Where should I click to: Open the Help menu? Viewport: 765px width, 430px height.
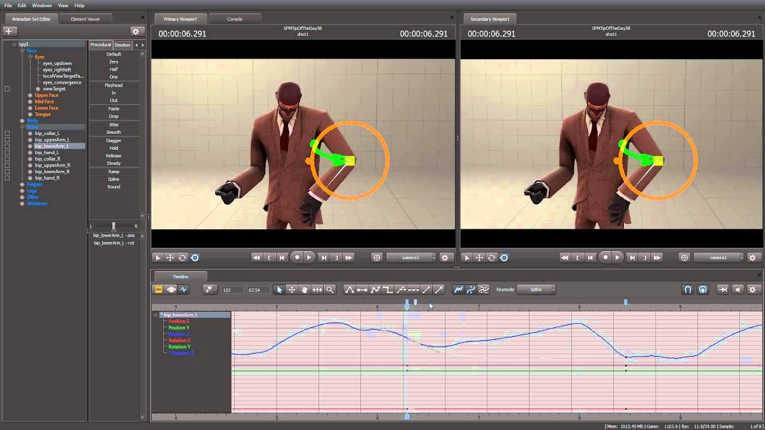click(x=79, y=5)
